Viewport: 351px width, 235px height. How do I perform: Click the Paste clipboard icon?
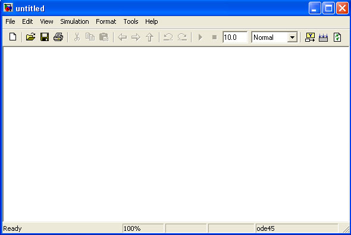pyautogui.click(x=104, y=37)
